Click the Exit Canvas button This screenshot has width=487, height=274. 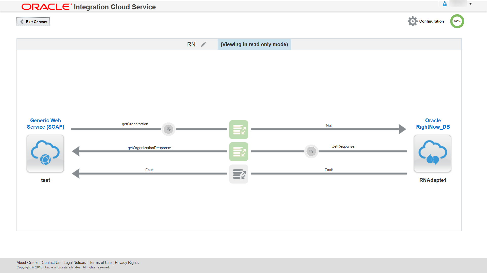coord(33,22)
